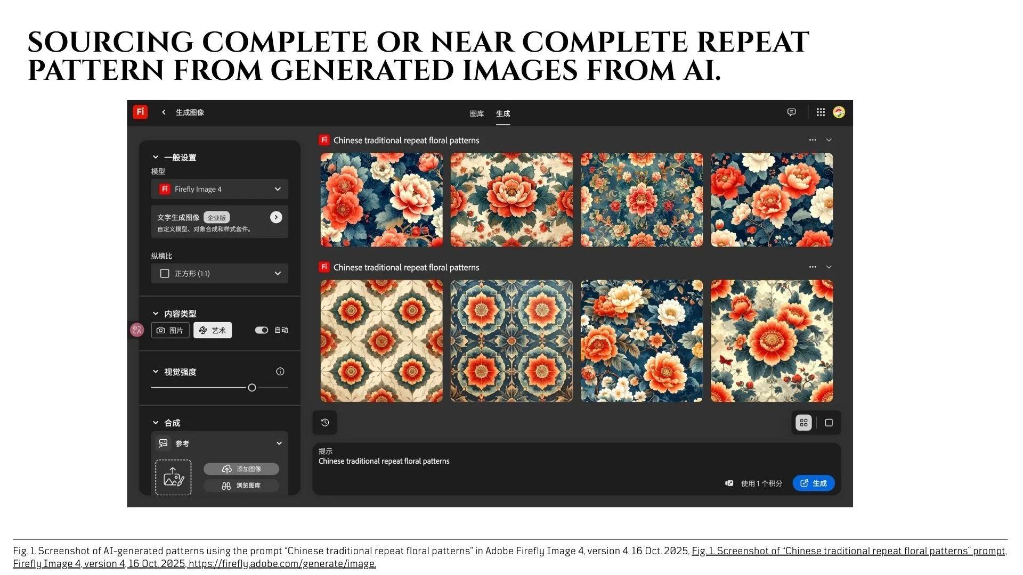
Task: Switch to the 生成 tab
Action: (502, 113)
